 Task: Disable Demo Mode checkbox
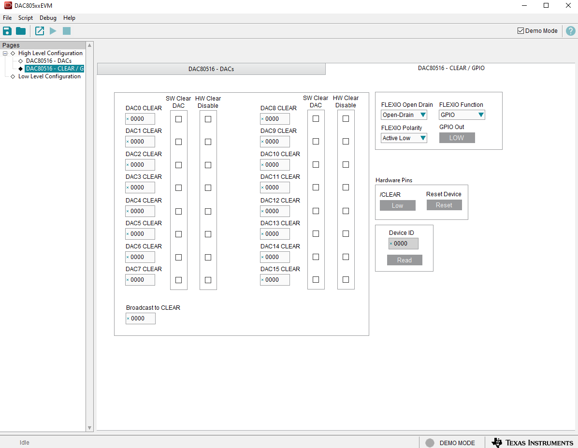coord(521,30)
